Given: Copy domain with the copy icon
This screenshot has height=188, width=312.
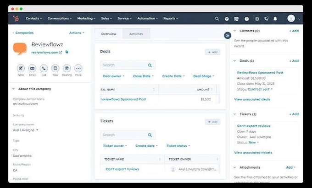Looking at the screenshot, I should coord(67,52).
